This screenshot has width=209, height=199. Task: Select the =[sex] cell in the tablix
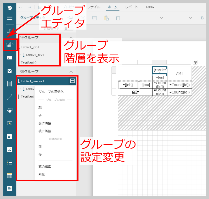pos(145,85)
